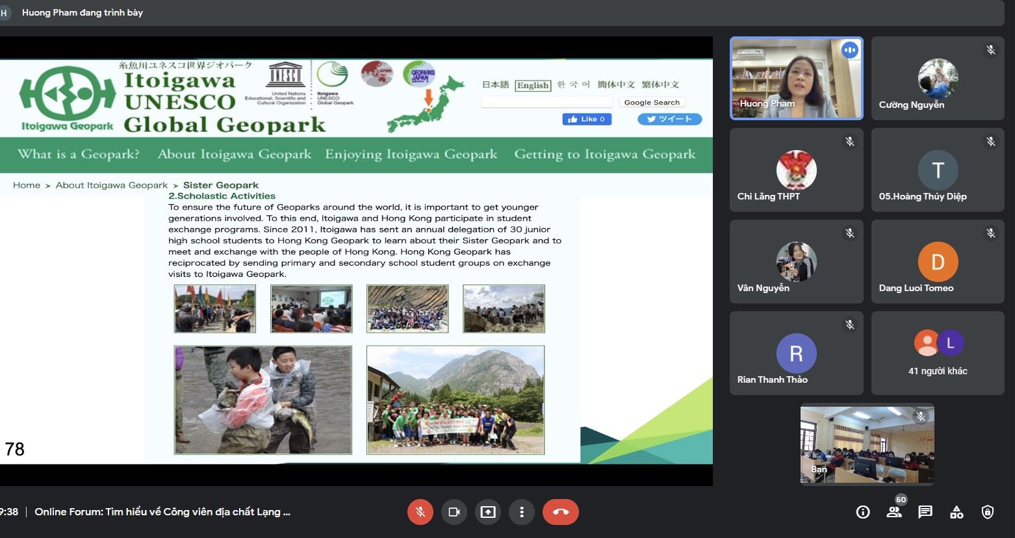The height and width of the screenshot is (538, 1015).
Task: Click the red leave call button
Action: pyautogui.click(x=561, y=512)
